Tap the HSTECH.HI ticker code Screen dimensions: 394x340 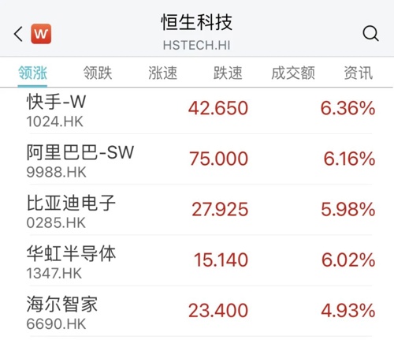(196, 45)
